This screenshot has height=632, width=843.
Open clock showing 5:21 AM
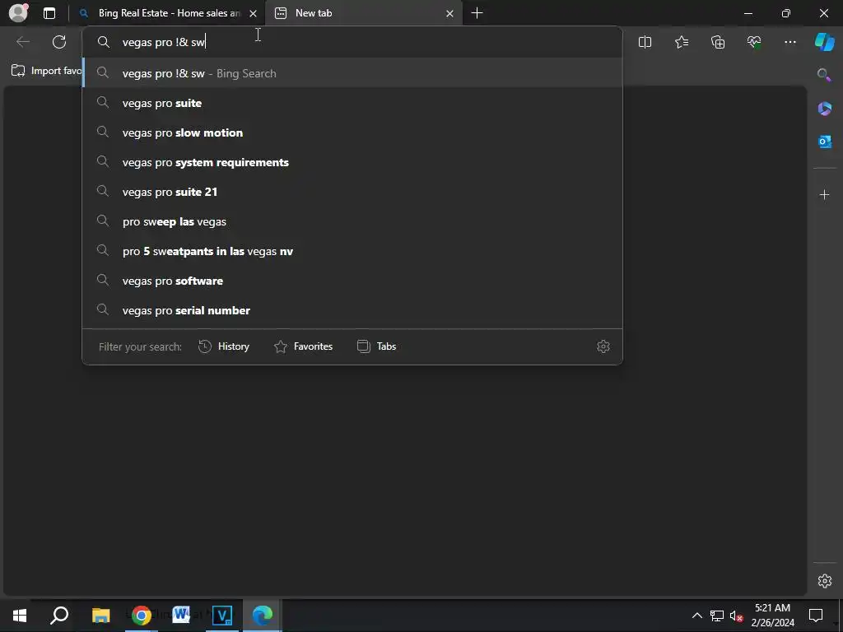[772, 616]
